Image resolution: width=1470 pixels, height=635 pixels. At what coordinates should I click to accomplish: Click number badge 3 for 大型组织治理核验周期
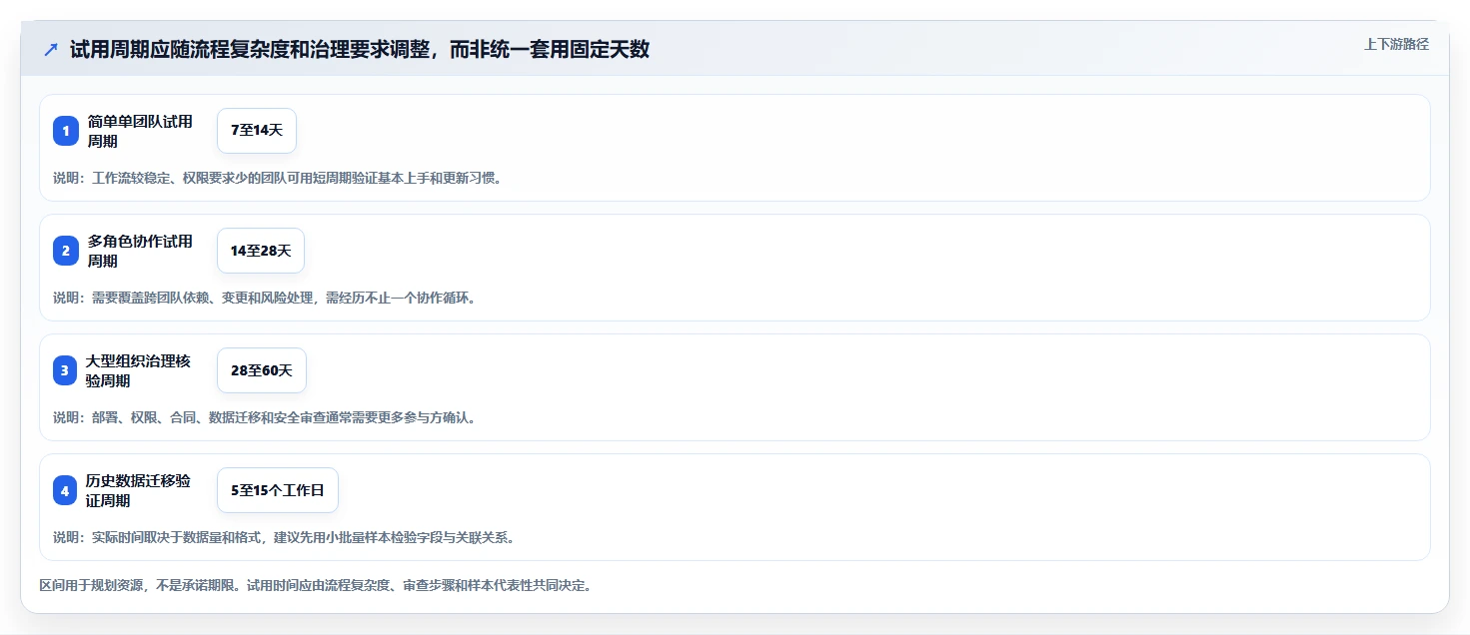tap(66, 370)
